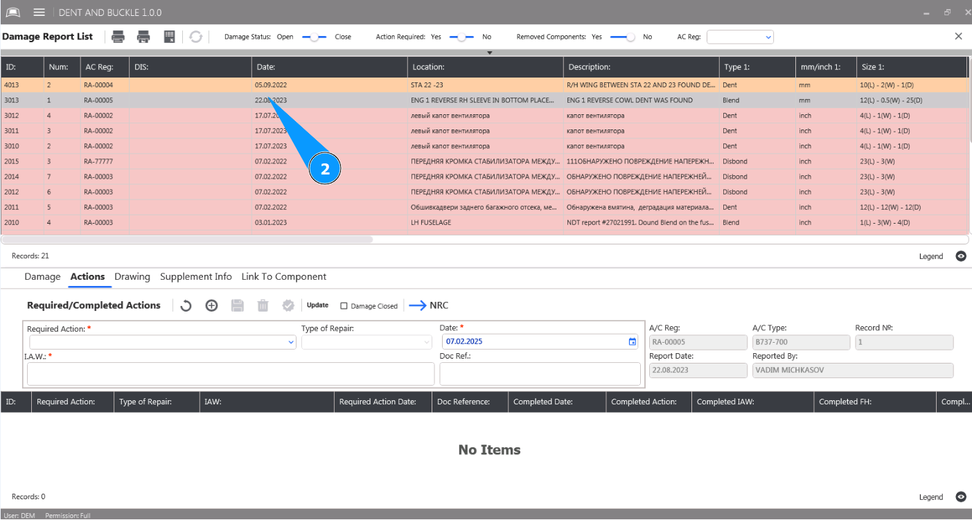Click the B737-700 A/C Type field
This screenshot has height=520, width=972.
[801, 342]
